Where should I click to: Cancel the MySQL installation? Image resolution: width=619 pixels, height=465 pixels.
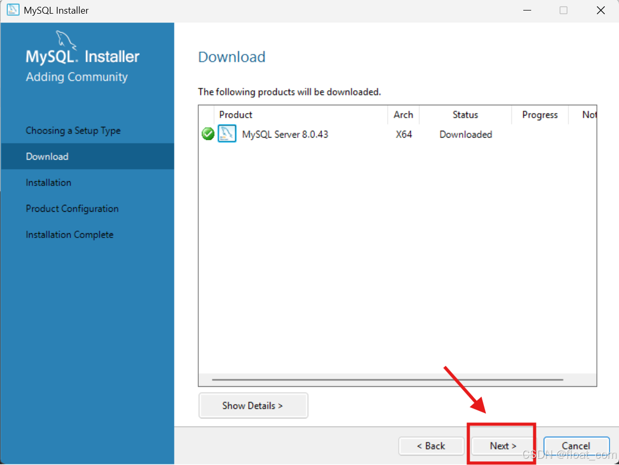pyautogui.click(x=576, y=446)
